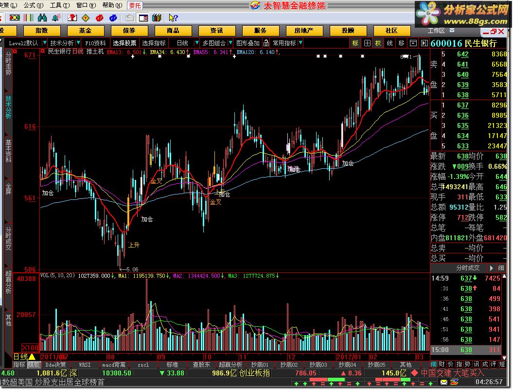Open the 工作区 workspace dropdown
The height and width of the screenshot is (390, 513).
coord(452,31)
